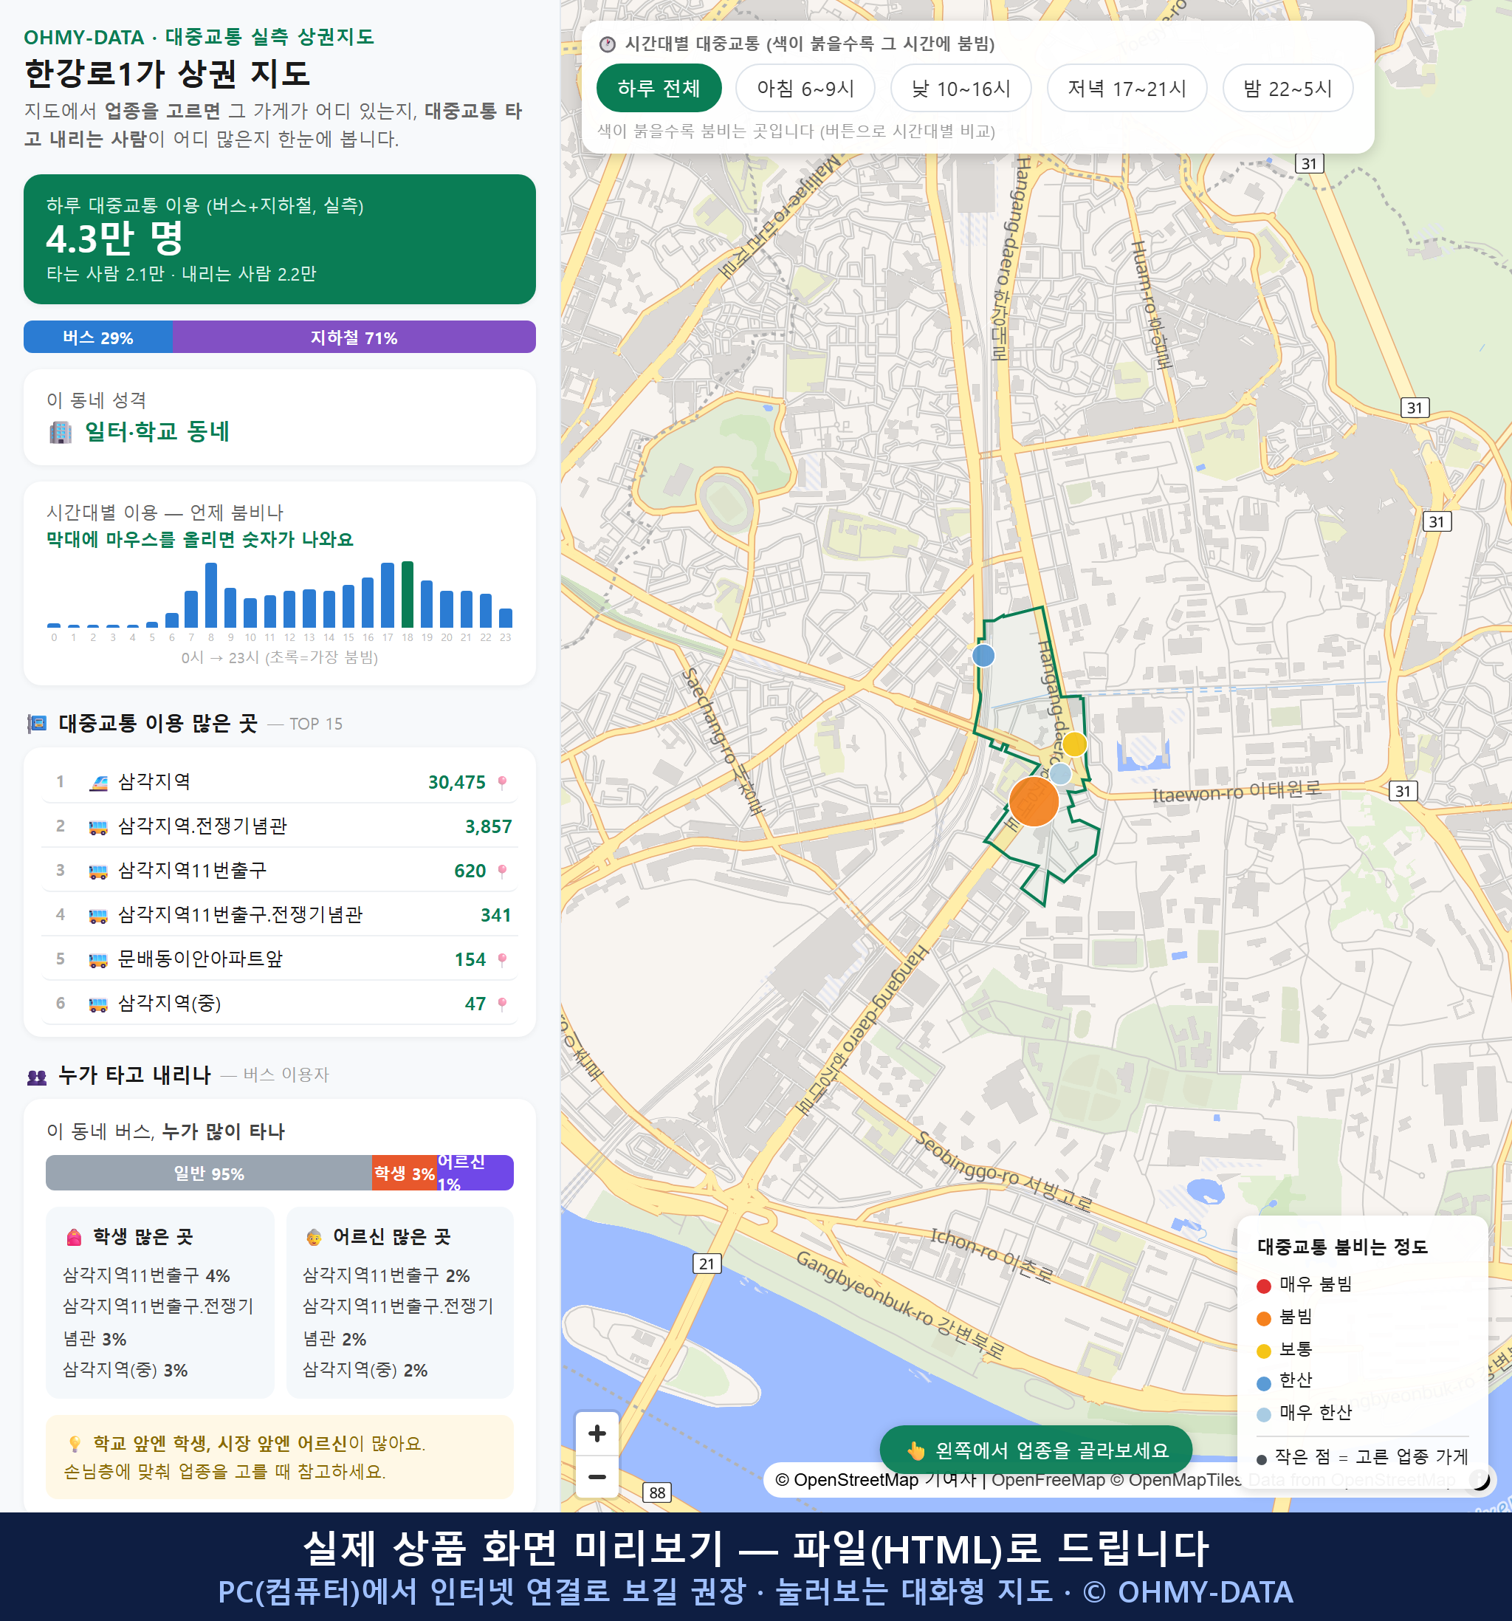The height and width of the screenshot is (1621, 1512).
Task: Switch to 아침 6~9시 time filter
Action: (805, 88)
